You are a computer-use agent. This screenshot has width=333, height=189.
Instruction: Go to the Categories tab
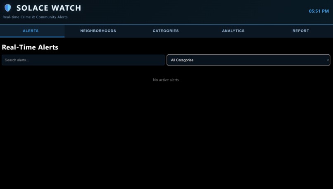pos(166,31)
